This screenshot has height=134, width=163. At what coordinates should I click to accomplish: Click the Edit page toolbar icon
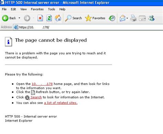(x=142, y=18)
